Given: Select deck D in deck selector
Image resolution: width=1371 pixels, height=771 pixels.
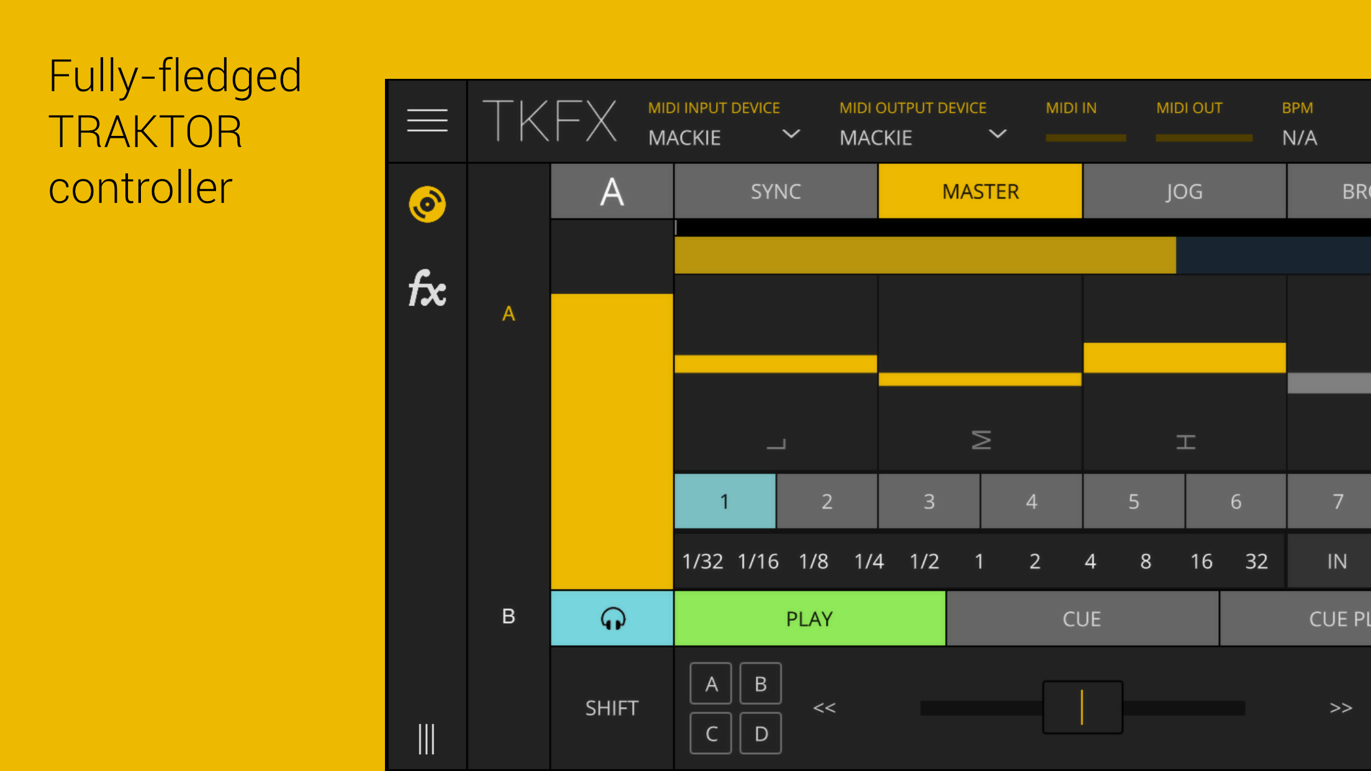Looking at the screenshot, I should click(761, 734).
